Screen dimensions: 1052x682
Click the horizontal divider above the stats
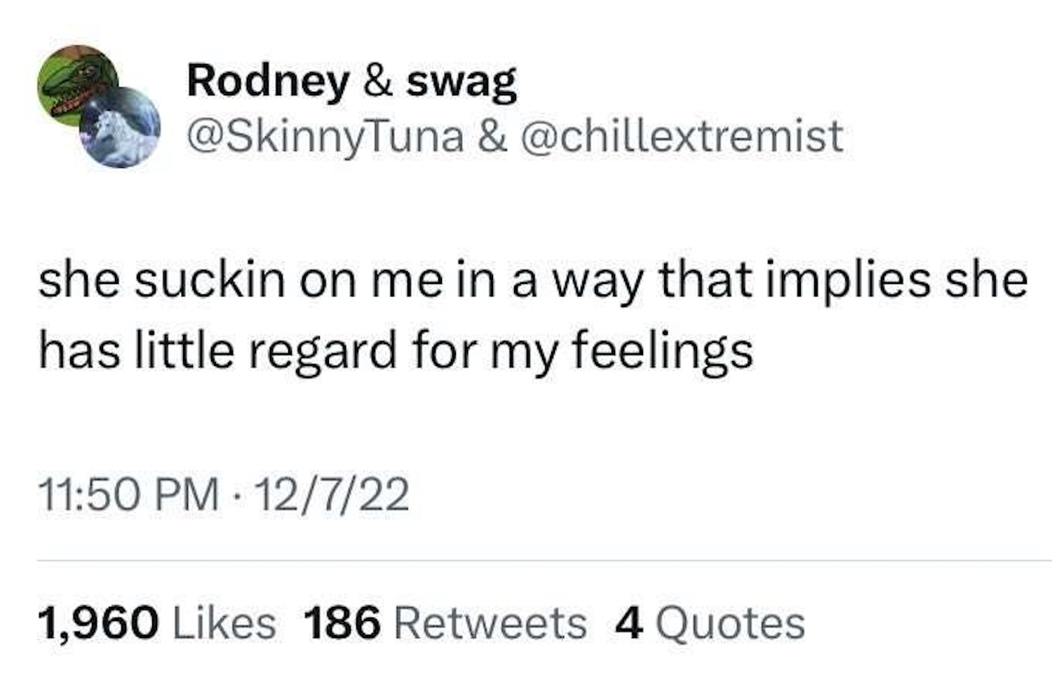(x=544, y=561)
